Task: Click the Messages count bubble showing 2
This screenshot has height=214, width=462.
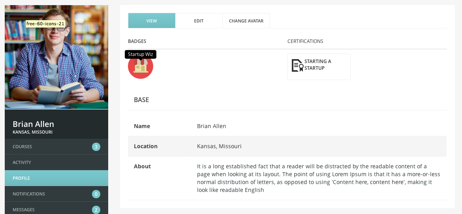Action: tap(96, 210)
